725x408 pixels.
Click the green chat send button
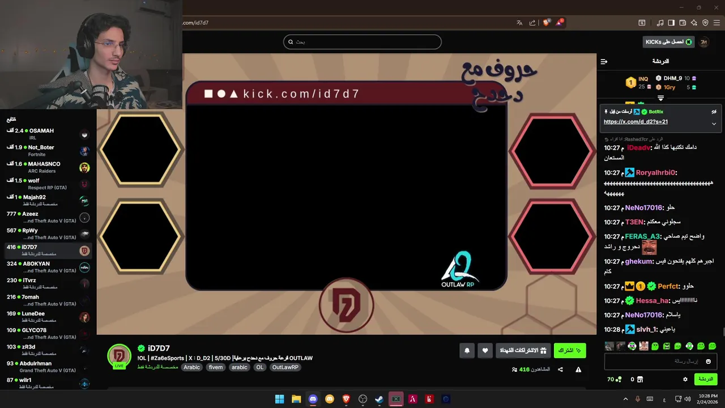tap(706, 379)
